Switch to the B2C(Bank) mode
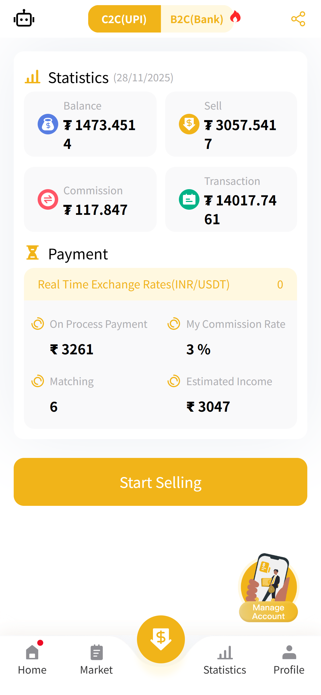The width and height of the screenshot is (321, 695). coord(197,19)
